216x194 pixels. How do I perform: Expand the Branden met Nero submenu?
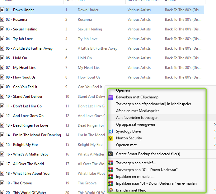tap(215, 190)
